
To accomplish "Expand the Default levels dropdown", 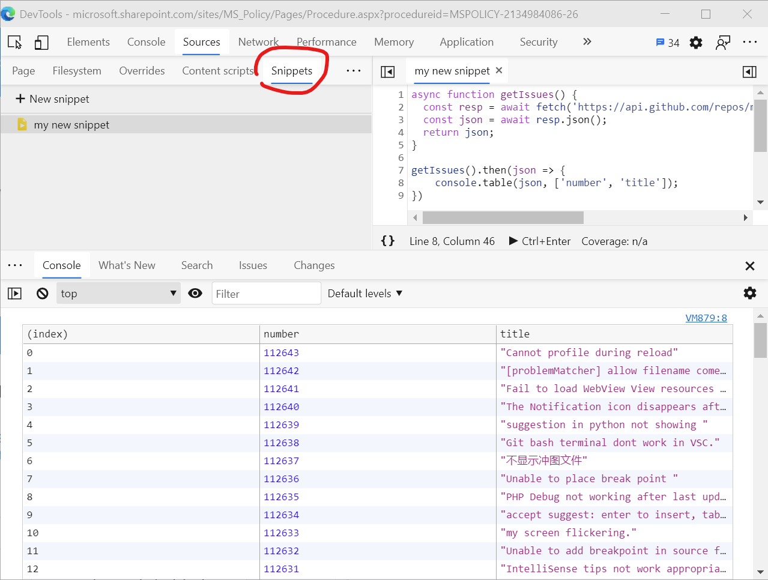I will [x=364, y=294].
